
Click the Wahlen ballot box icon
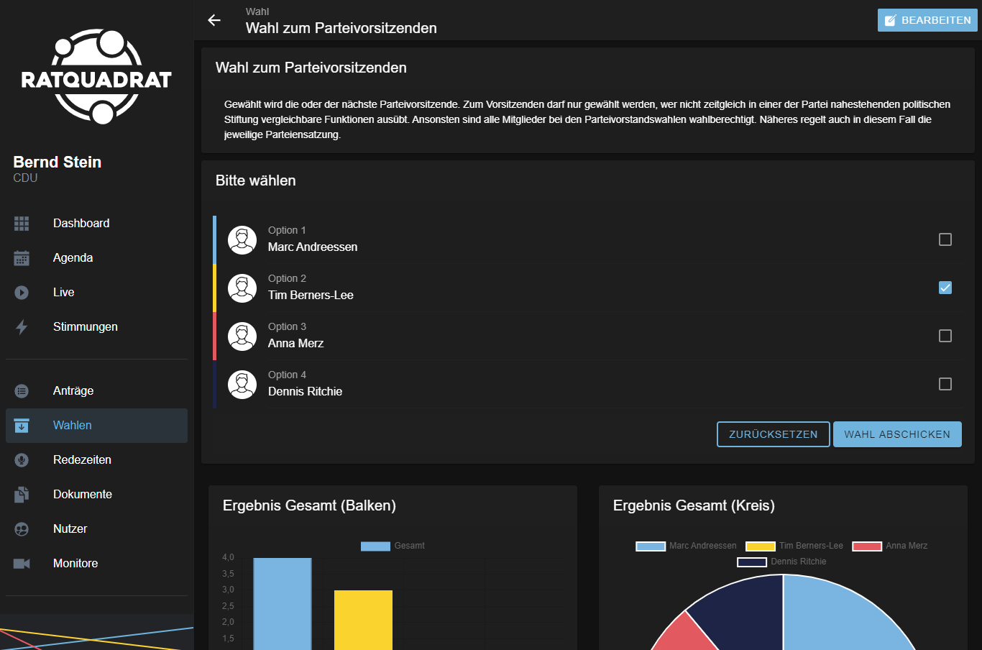coord(22,426)
